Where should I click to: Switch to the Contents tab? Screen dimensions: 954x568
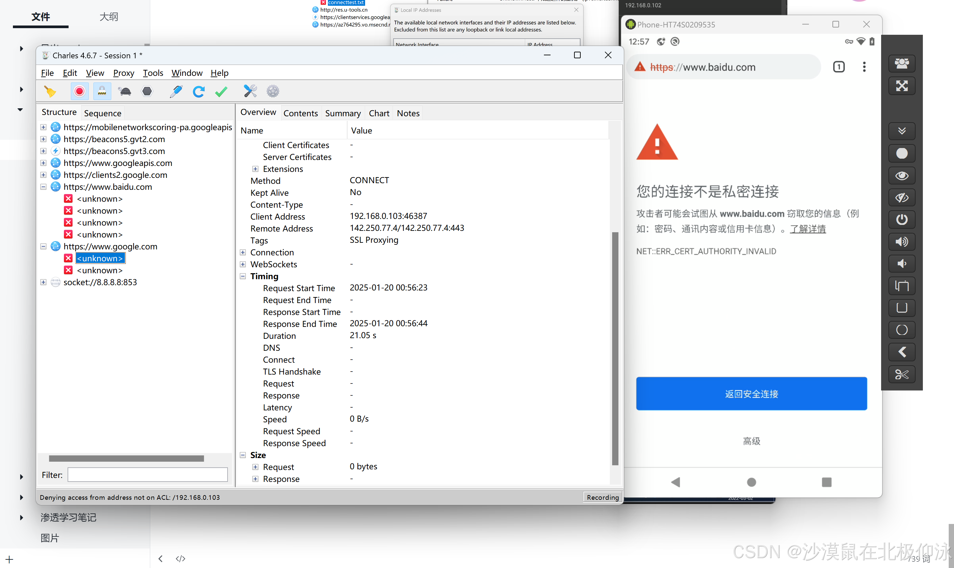click(300, 113)
